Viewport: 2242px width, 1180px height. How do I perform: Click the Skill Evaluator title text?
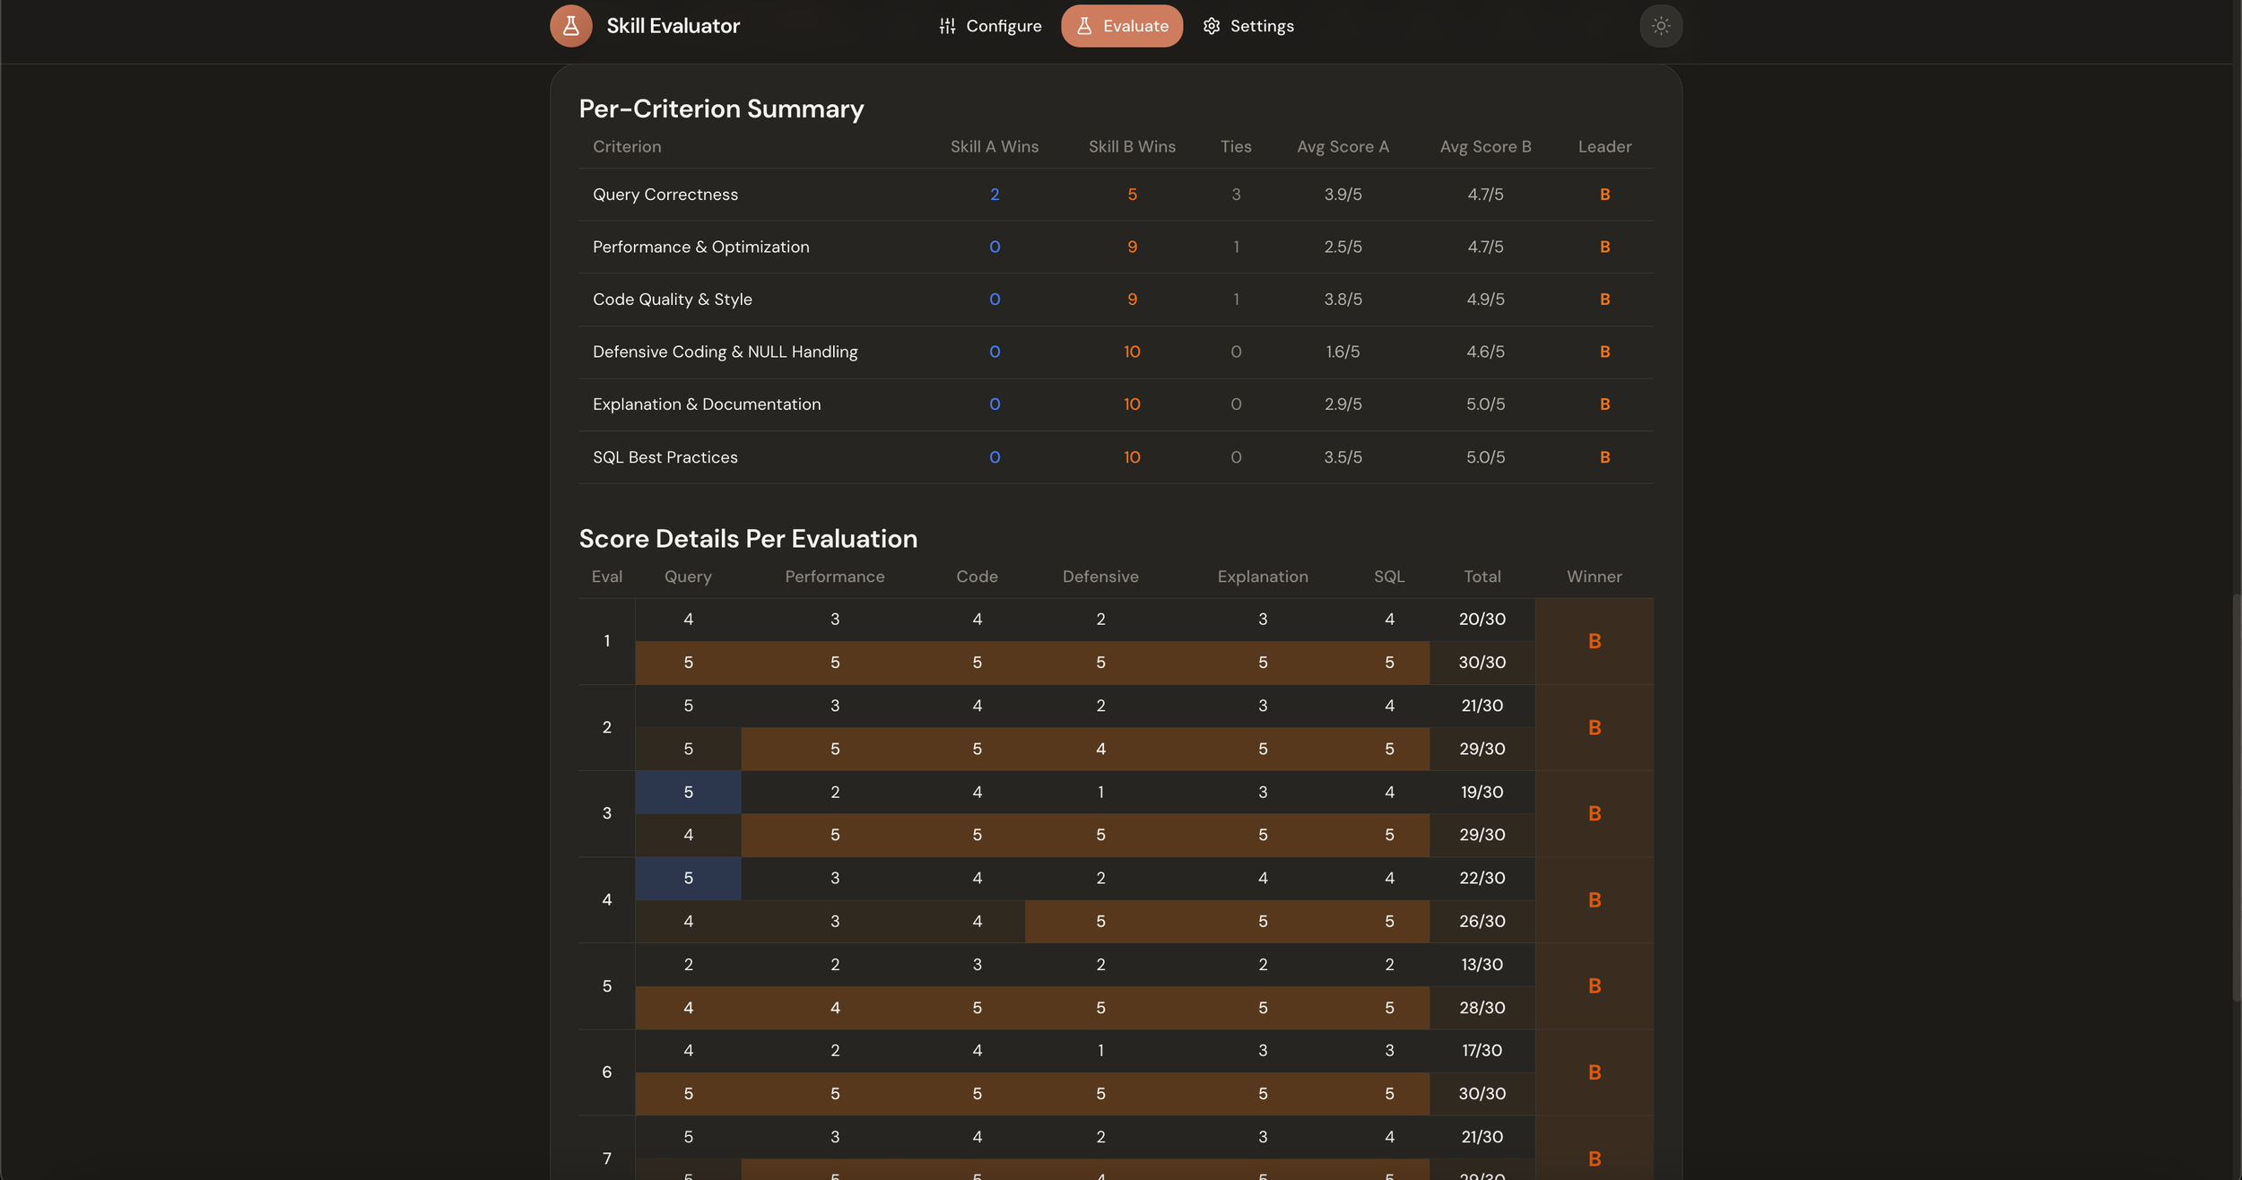673,26
